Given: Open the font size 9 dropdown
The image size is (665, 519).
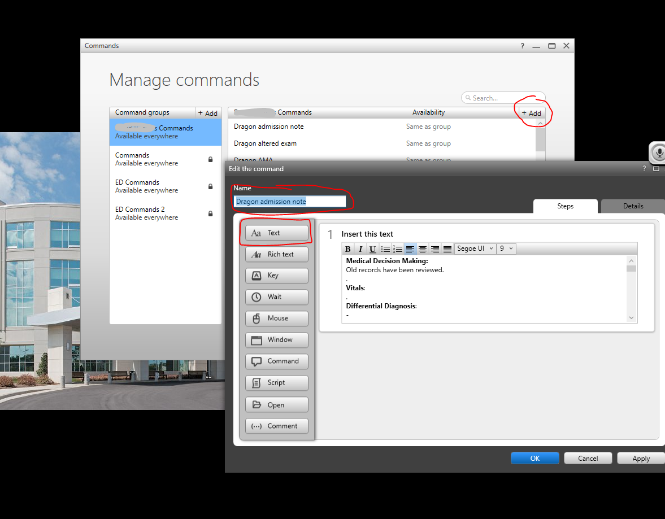Looking at the screenshot, I should point(506,248).
